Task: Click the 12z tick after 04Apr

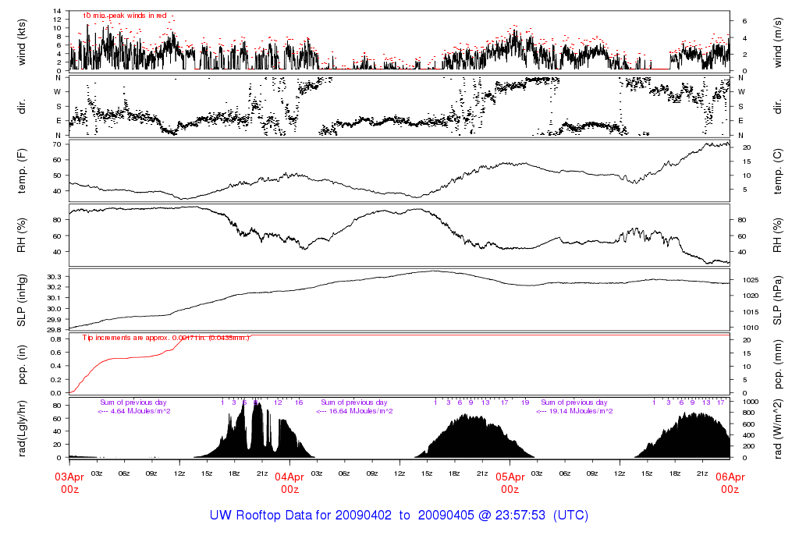Action: pos(399,473)
